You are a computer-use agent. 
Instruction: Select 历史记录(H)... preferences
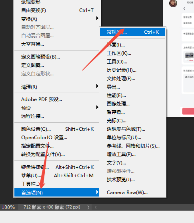[132, 70]
